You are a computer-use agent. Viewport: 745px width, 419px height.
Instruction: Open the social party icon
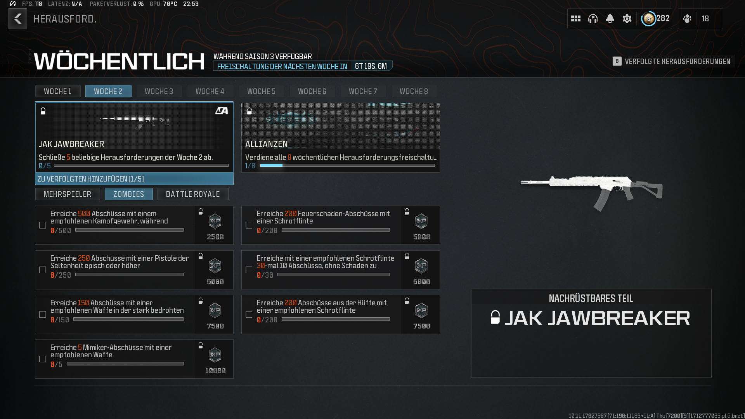point(687,19)
